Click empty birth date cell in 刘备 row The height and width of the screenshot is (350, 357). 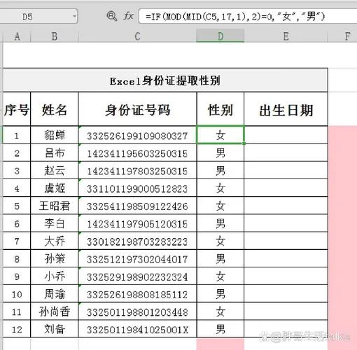(x=286, y=329)
